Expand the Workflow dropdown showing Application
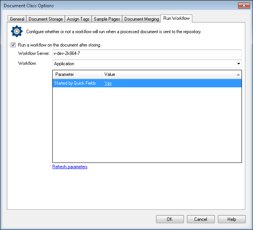 (x=147, y=64)
